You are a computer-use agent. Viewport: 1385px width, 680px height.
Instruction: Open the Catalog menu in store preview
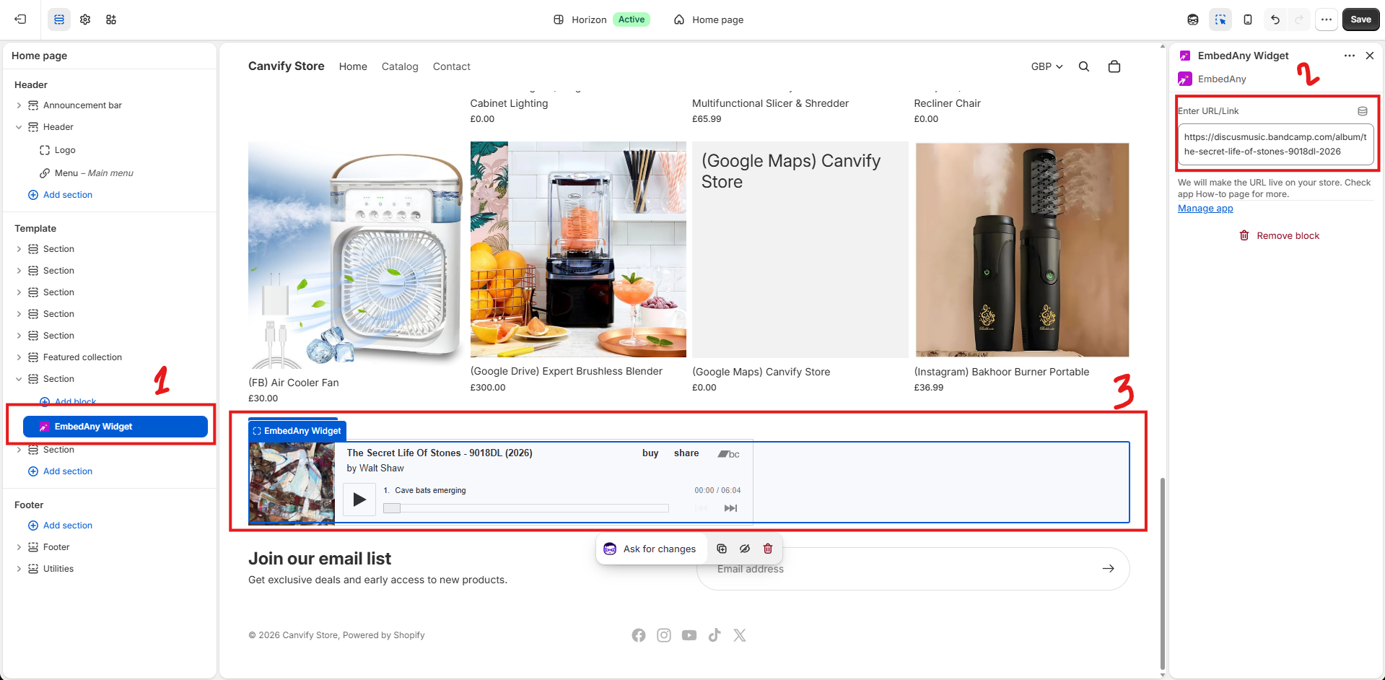pos(400,66)
